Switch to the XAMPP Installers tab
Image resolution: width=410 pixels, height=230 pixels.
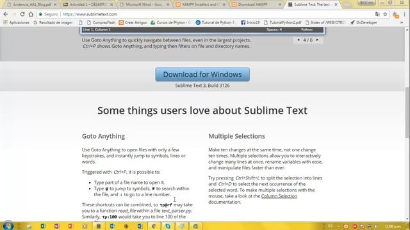[x=201, y=4]
